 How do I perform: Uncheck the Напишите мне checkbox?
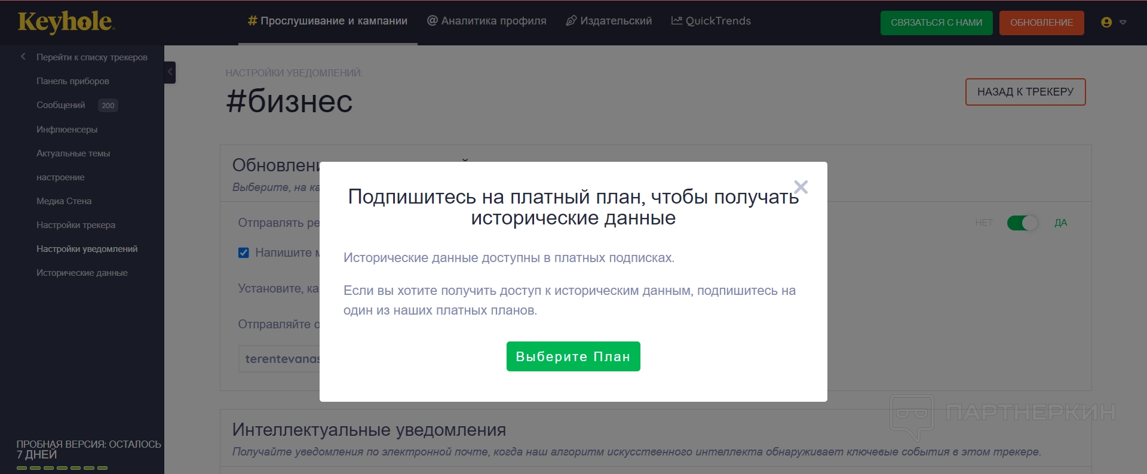point(244,253)
